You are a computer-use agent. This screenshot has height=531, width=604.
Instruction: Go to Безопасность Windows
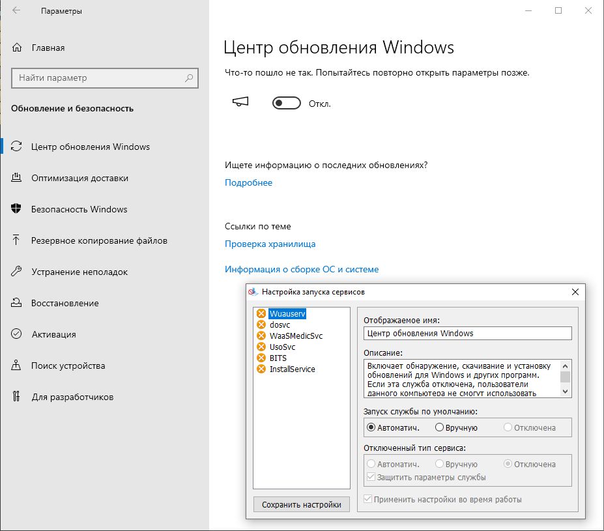click(x=79, y=209)
